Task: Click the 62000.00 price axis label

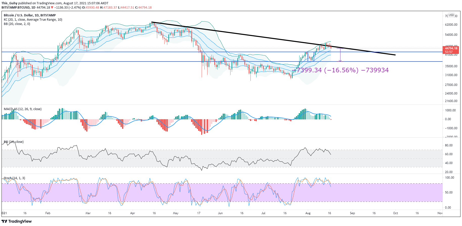Action: coord(451,25)
